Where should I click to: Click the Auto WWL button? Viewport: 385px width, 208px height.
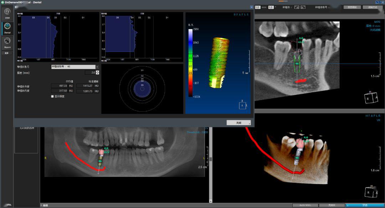(305, 205)
